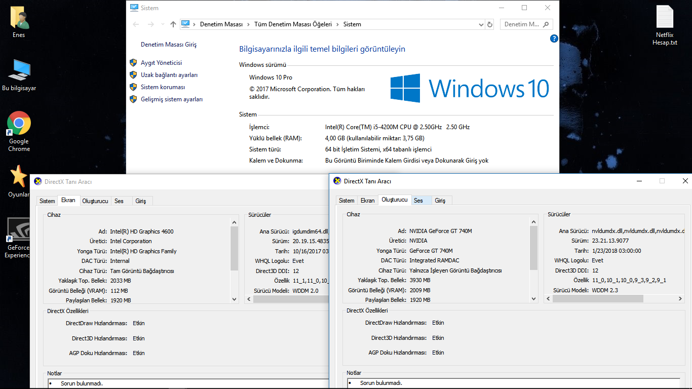Screen dimensions: 692x389
Task: Select Sistem tab in left DirectX window
Action: tap(47, 201)
